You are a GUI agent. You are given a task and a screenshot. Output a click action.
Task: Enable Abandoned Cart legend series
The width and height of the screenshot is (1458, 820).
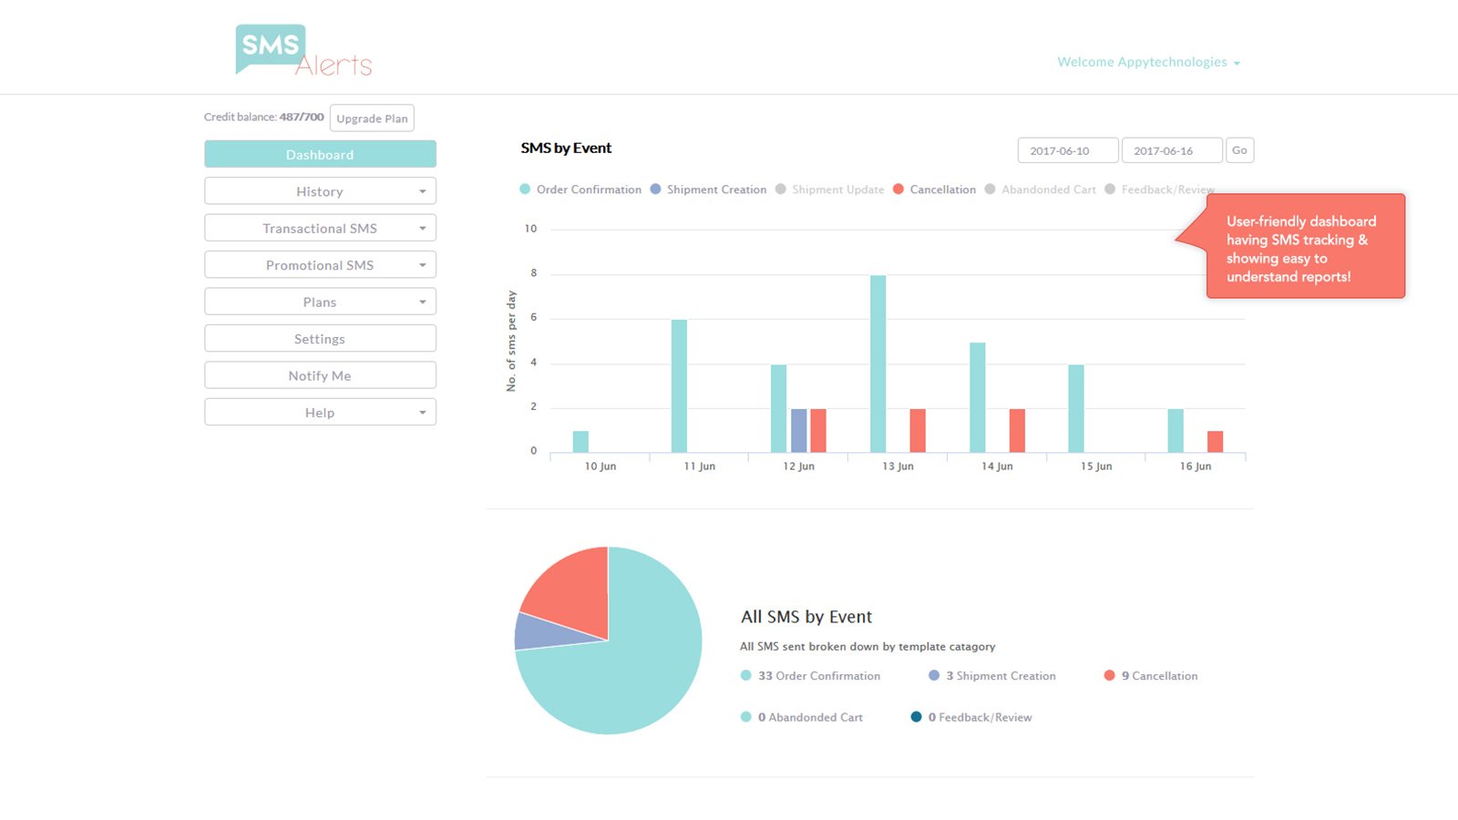pyautogui.click(x=1040, y=190)
